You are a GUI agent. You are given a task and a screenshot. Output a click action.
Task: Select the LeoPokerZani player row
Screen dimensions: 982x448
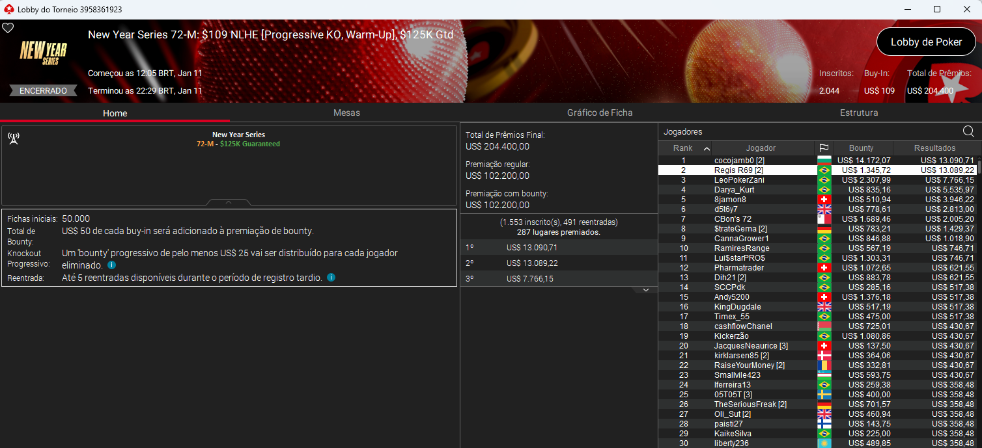(738, 180)
